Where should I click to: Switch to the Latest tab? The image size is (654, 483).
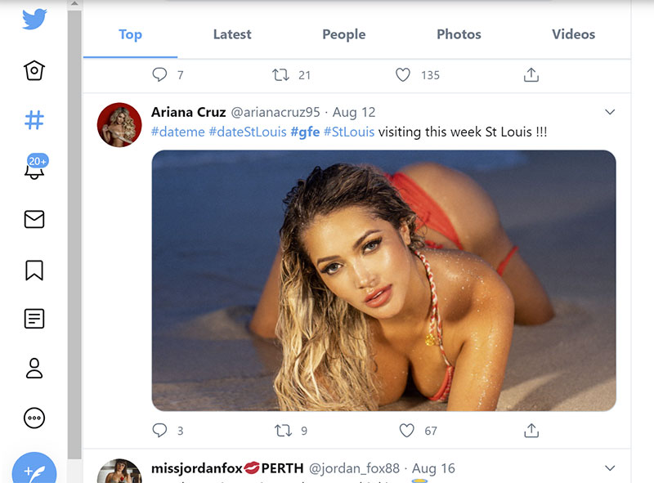tap(232, 34)
